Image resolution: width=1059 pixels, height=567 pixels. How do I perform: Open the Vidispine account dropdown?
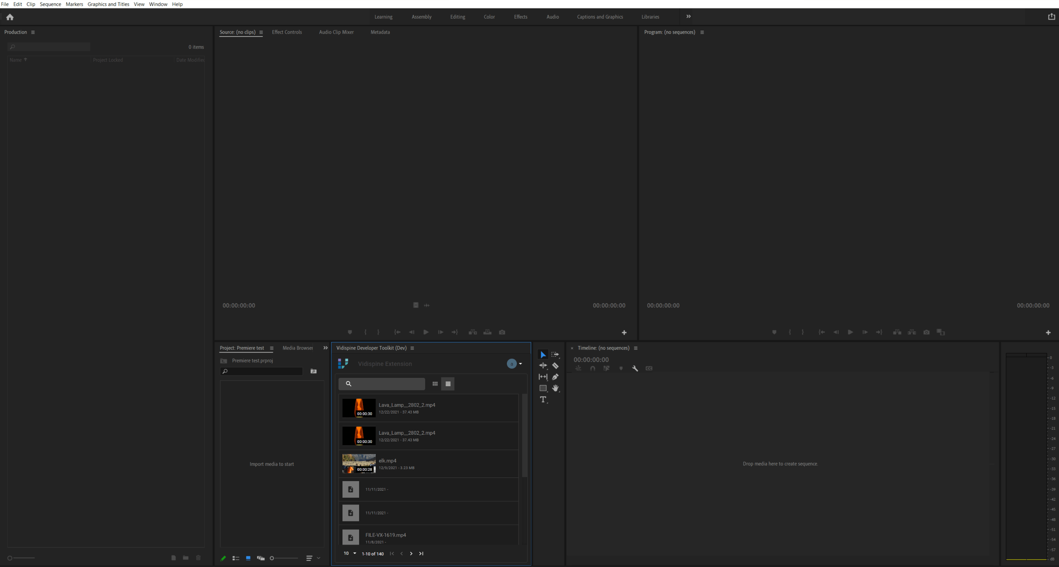(515, 364)
